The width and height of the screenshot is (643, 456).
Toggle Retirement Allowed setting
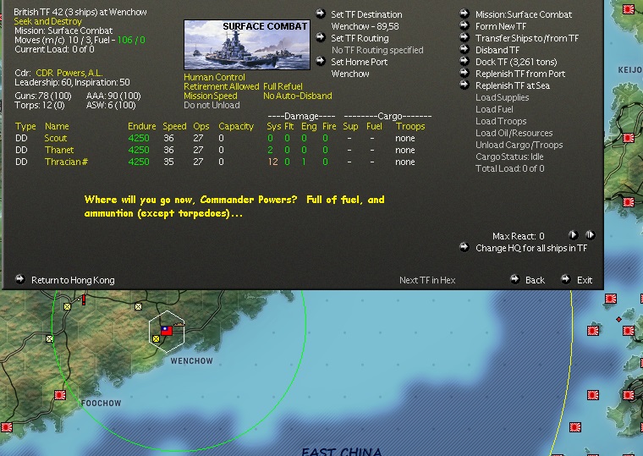coord(222,86)
